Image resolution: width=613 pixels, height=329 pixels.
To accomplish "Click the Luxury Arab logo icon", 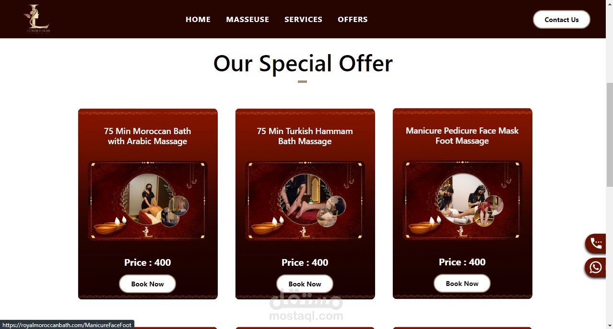I will (37, 19).
